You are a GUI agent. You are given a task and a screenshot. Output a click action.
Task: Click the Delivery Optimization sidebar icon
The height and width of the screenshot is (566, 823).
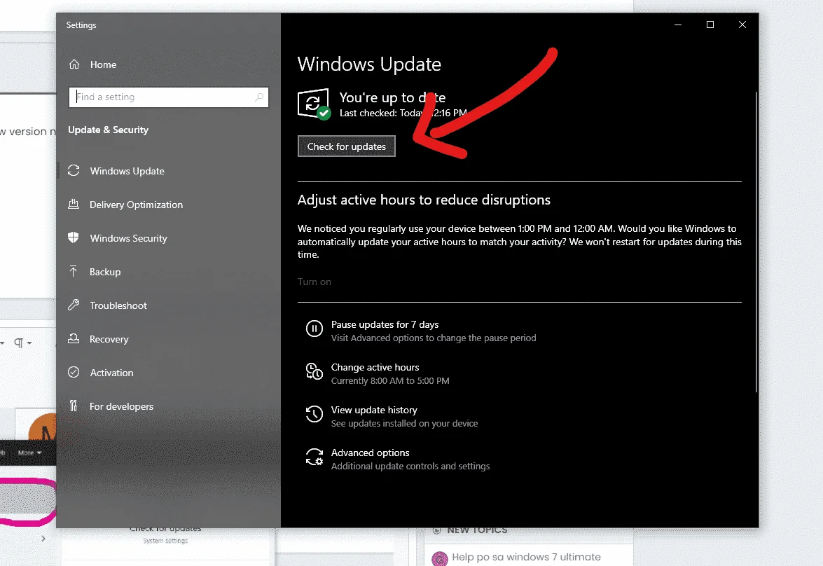(74, 205)
